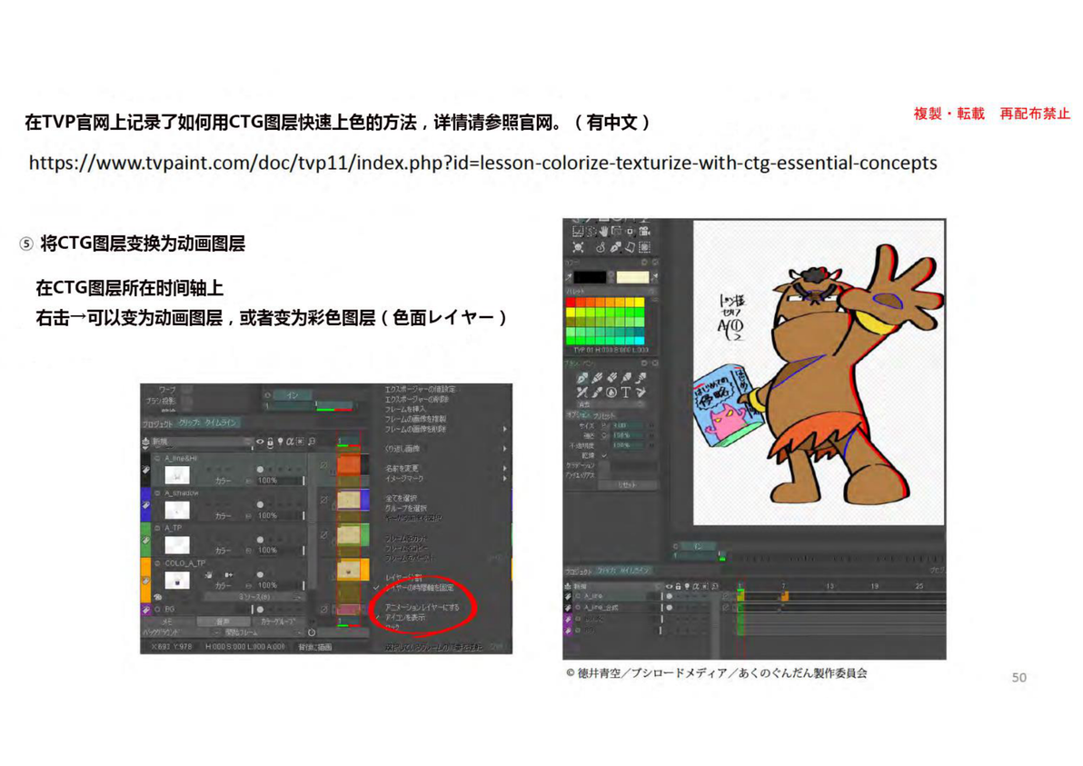Select the A_shadow layer thumbnail
Viewport: 1083px width, 766px height.
[x=177, y=511]
